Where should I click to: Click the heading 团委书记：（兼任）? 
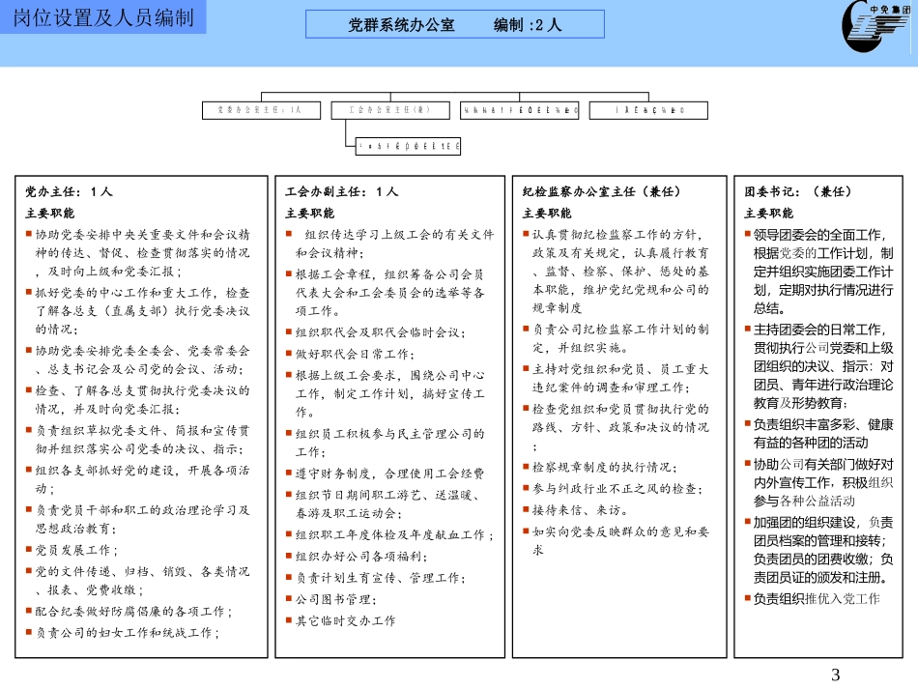(798, 191)
